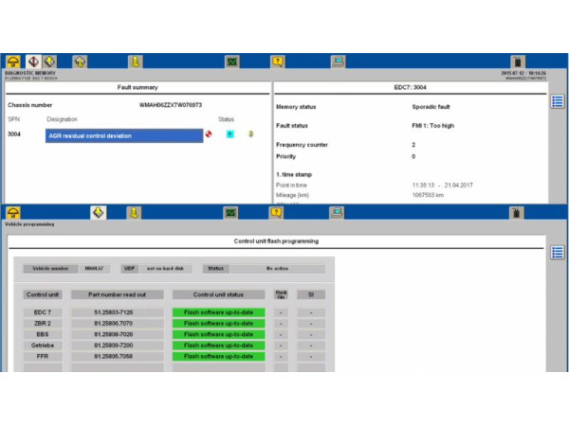This screenshot has width=569, height=426.
Task: Open the oscilloscope icon in the top toolbar
Action: click(231, 62)
